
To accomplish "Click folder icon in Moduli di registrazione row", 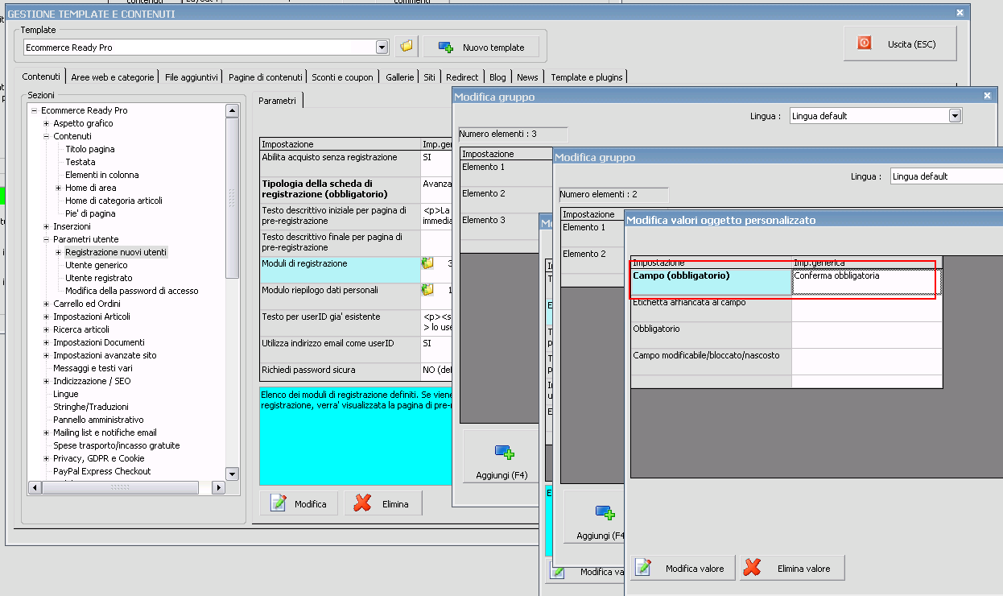I will [427, 263].
